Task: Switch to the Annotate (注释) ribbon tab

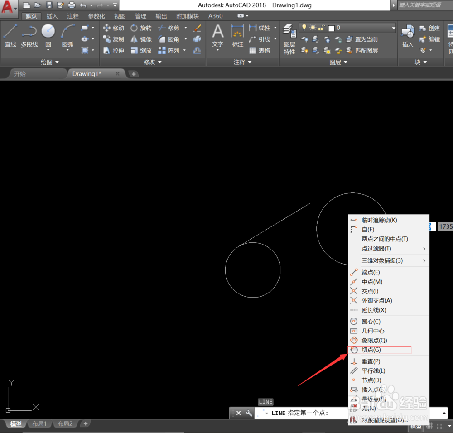Action: click(x=72, y=16)
